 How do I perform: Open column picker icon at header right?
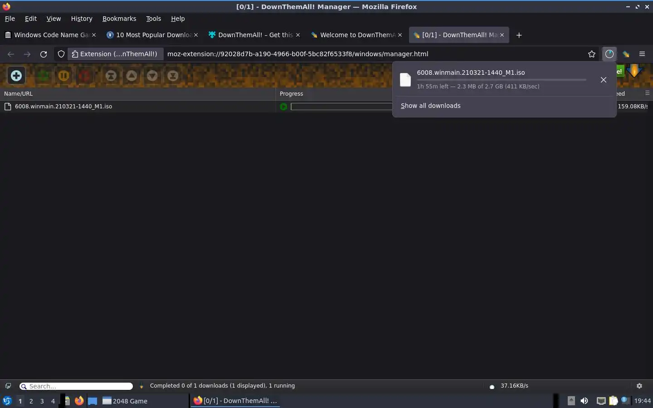click(x=647, y=93)
